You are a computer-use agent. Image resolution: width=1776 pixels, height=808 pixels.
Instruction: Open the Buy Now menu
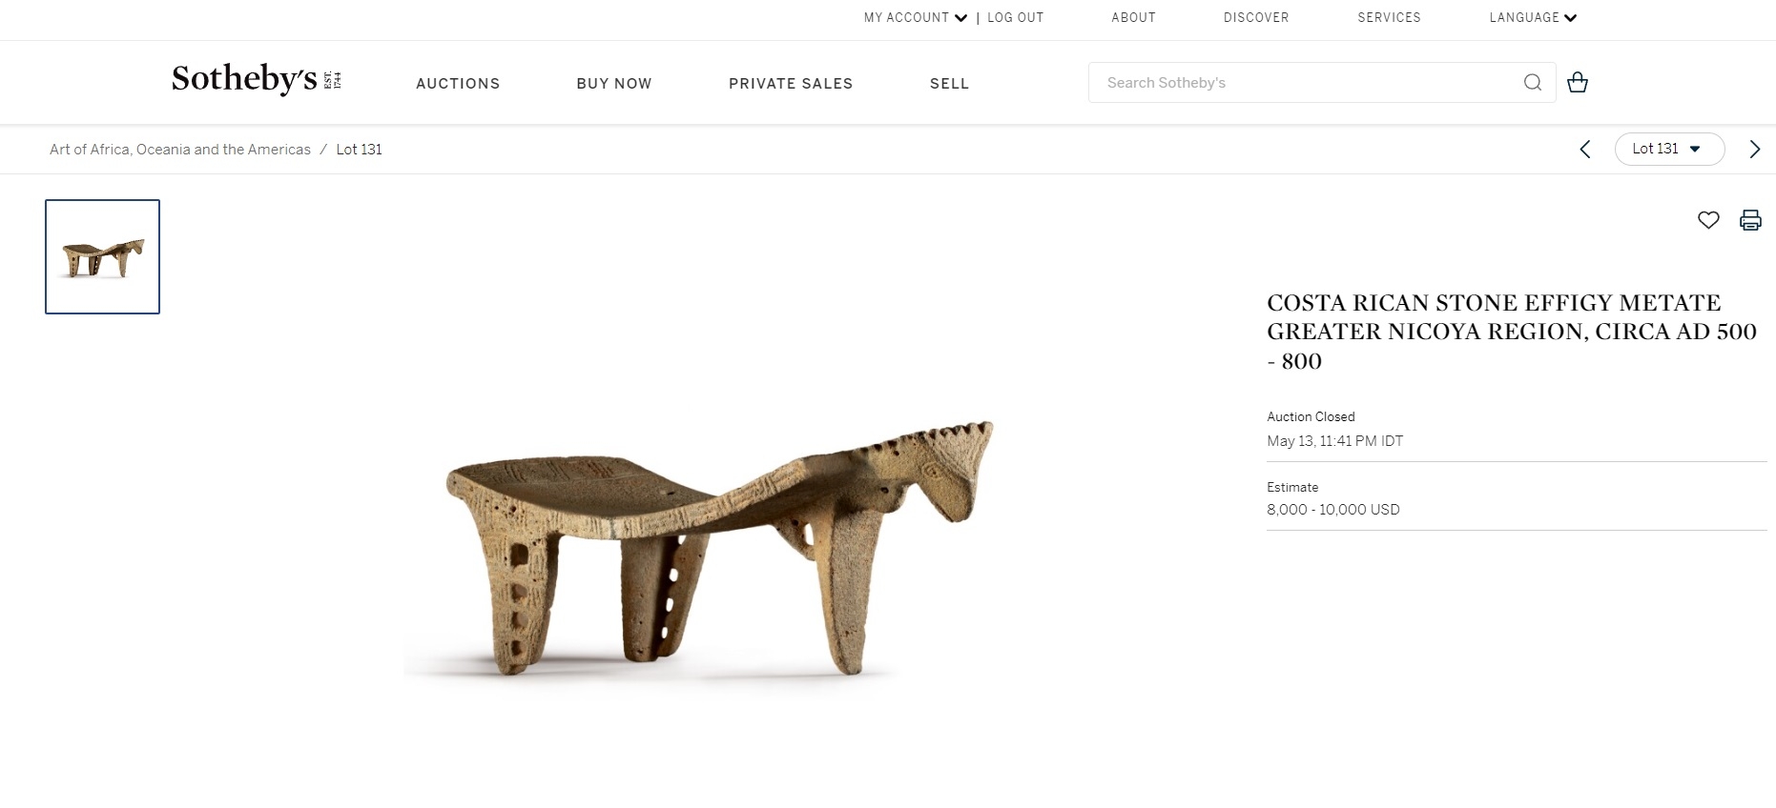point(614,84)
